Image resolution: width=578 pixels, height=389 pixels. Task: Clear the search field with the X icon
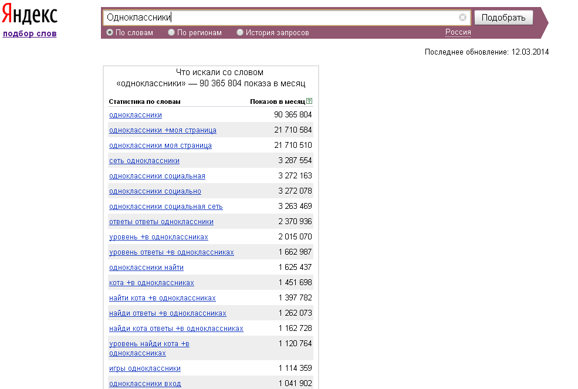tap(462, 18)
